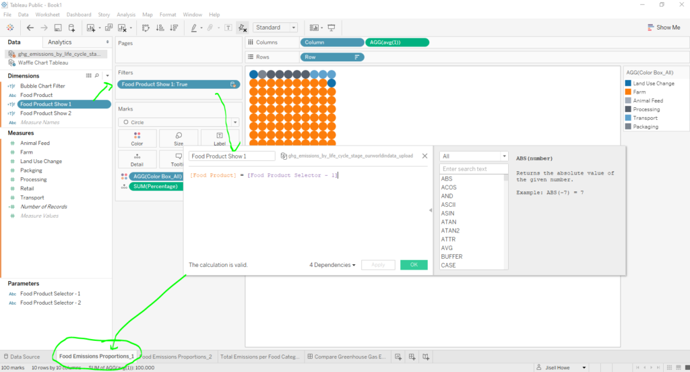Viewport: 690px width, 372px height.
Task: Click the Food Product Show 1: True filter pill
Action: (179, 84)
